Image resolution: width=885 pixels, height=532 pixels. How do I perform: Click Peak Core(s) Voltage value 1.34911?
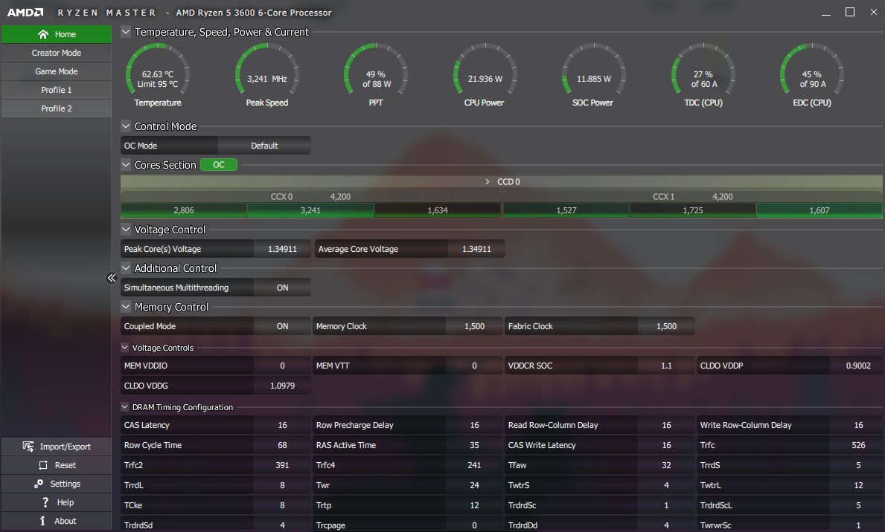point(282,249)
